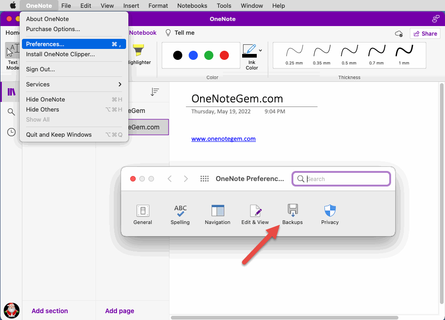The image size is (445, 320).
Task: Open the Navigation preferences pane
Action: click(217, 215)
